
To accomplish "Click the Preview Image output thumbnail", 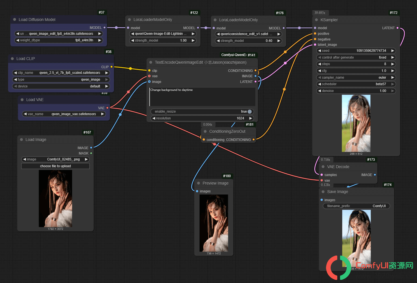I will coord(214,223).
